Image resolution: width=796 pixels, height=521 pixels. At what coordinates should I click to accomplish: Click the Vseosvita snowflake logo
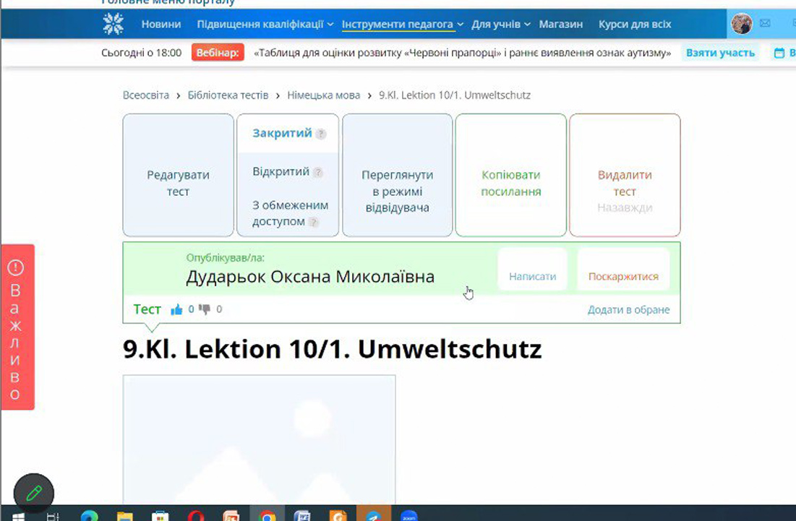[x=114, y=24]
